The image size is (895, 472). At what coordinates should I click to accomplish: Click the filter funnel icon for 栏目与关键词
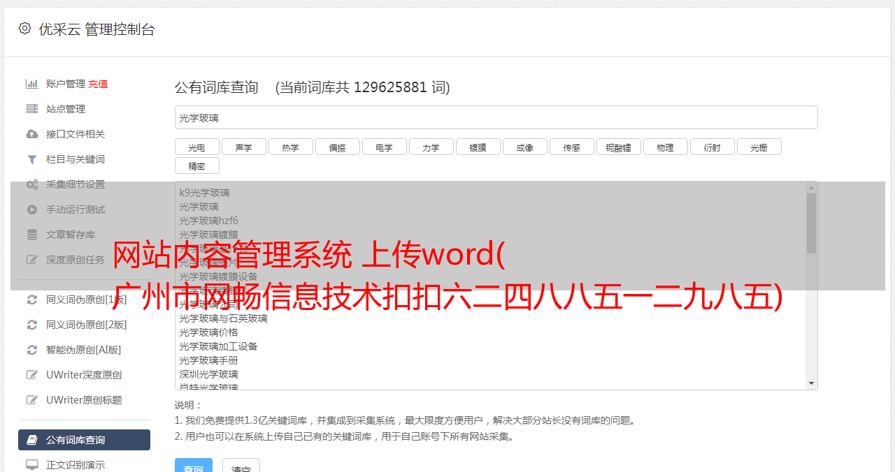point(31,159)
